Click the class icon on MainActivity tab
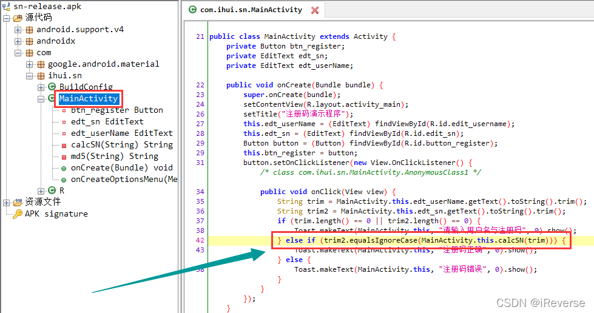The width and height of the screenshot is (594, 313). pyautogui.click(x=192, y=10)
